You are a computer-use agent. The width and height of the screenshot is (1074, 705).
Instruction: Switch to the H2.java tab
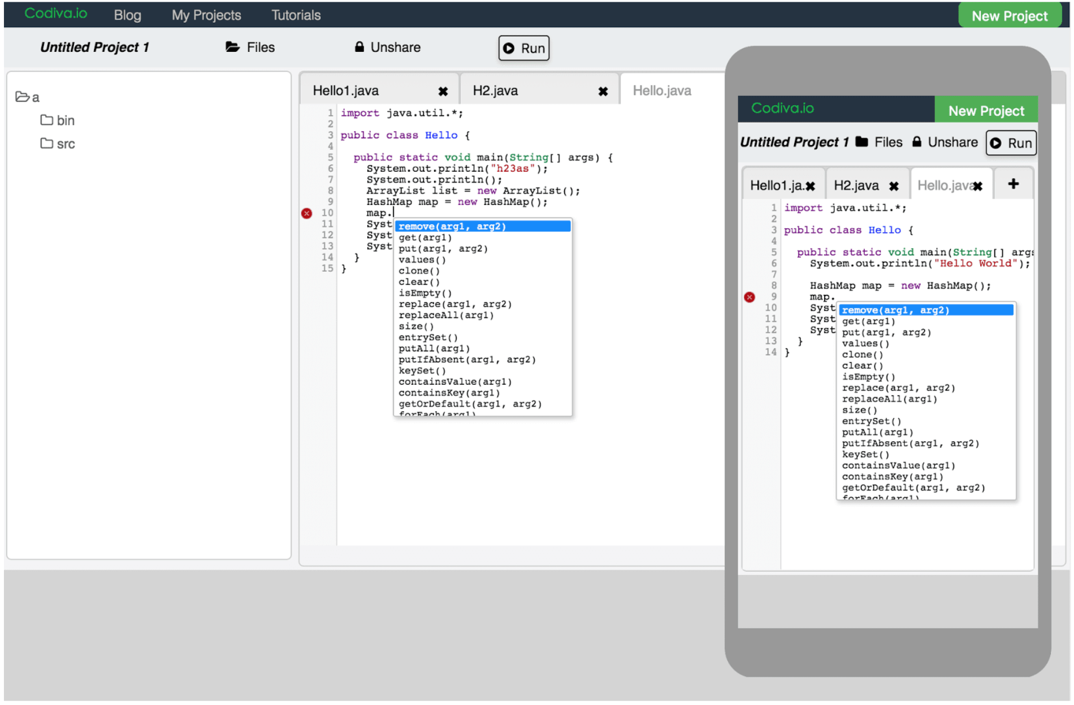coord(496,89)
